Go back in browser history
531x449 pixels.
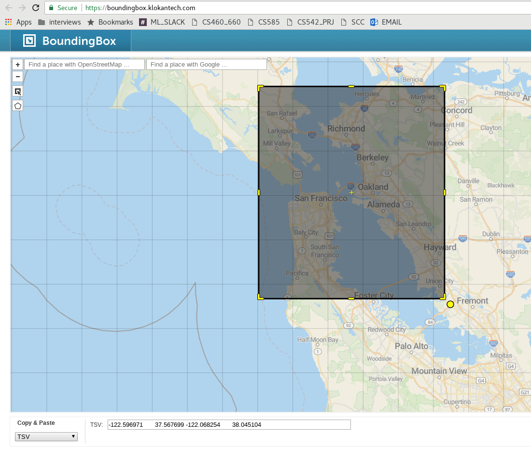click(x=9, y=7)
